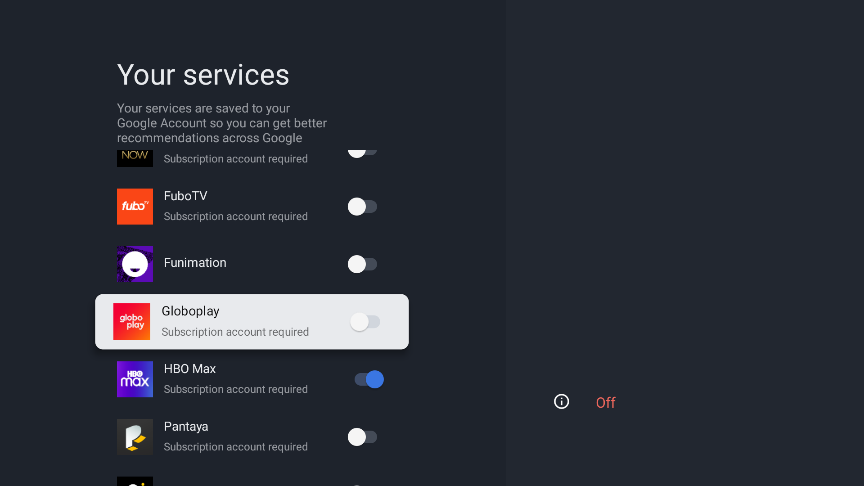Enable the Globoplay service toggle
Image resolution: width=864 pixels, height=486 pixels.
click(x=365, y=321)
